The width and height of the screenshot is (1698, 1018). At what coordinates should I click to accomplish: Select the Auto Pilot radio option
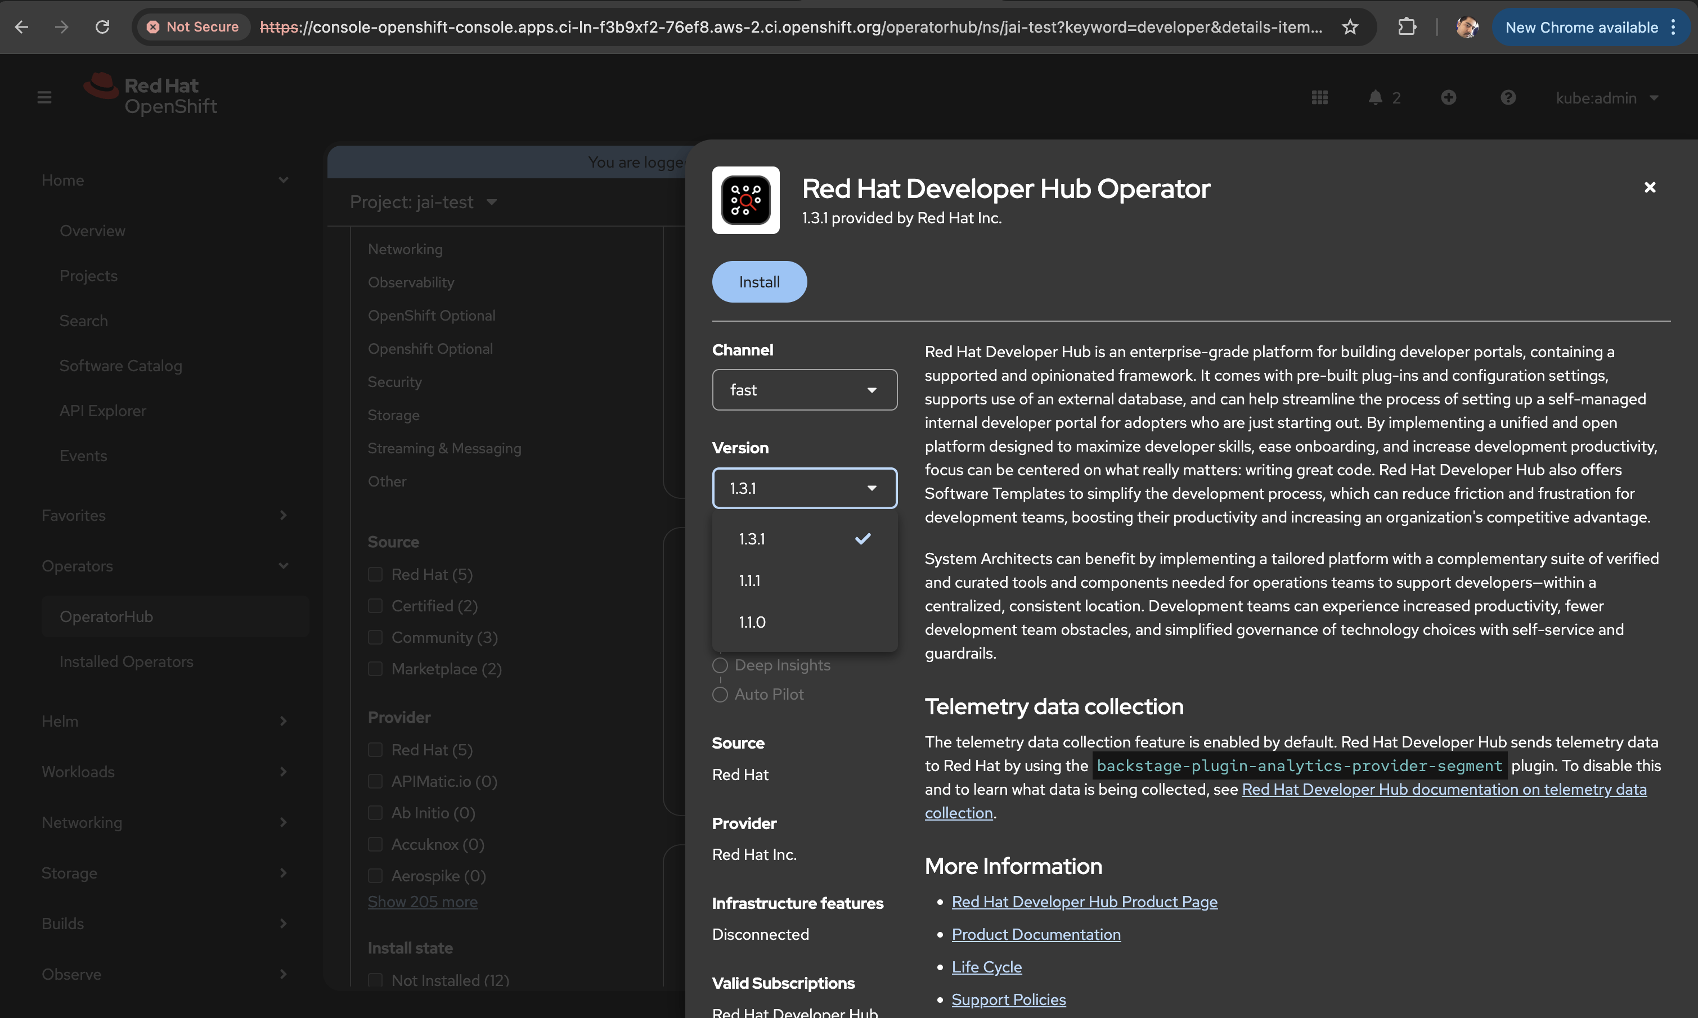[x=720, y=694]
